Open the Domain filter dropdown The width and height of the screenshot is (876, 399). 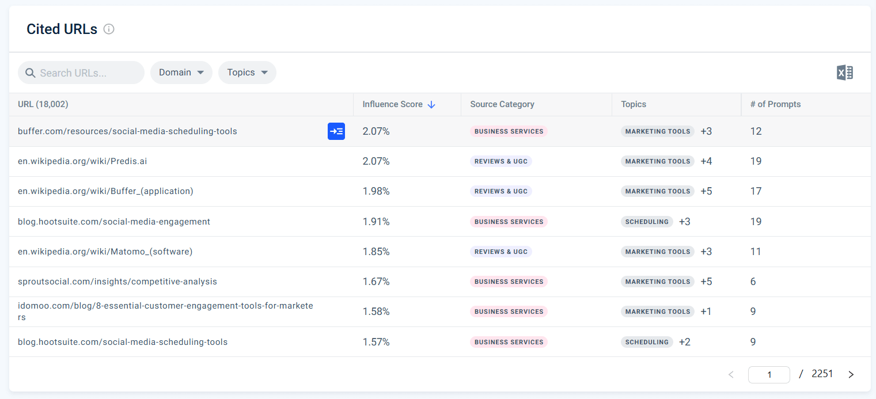(x=181, y=73)
